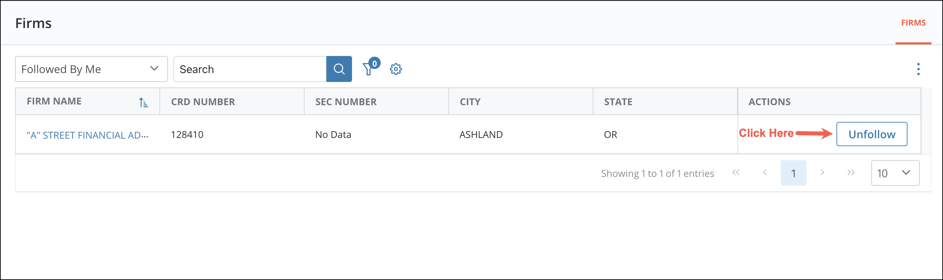Click the CITY column header

pos(470,102)
